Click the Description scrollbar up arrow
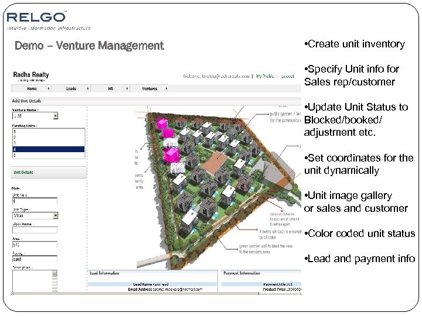This screenshot has height=316, width=422. click(x=55, y=273)
